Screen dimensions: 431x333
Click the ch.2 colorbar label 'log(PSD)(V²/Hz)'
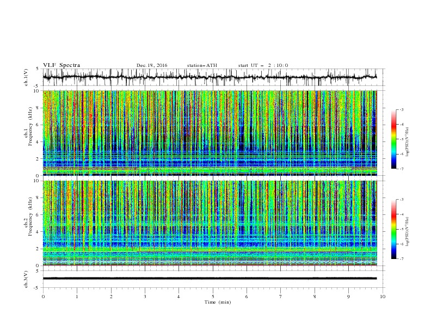407,232
